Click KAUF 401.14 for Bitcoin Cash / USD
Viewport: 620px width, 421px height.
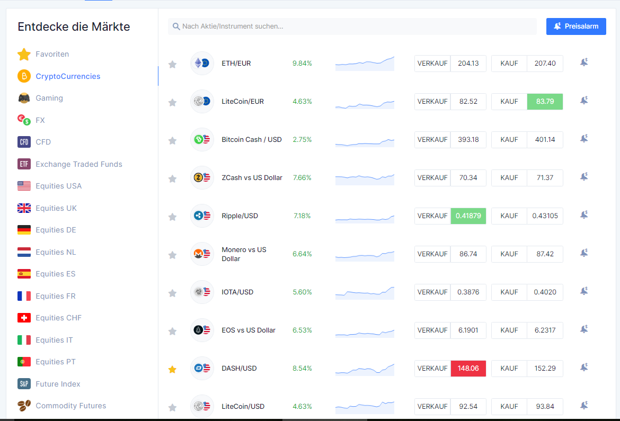[x=527, y=140]
